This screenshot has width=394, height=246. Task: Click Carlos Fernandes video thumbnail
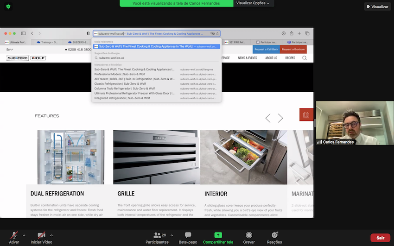(x=355, y=123)
